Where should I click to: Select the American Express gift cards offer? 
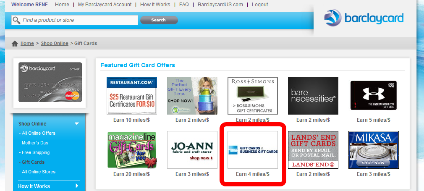click(253, 150)
